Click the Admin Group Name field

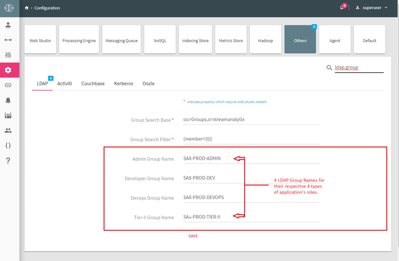pyautogui.click(x=251, y=158)
